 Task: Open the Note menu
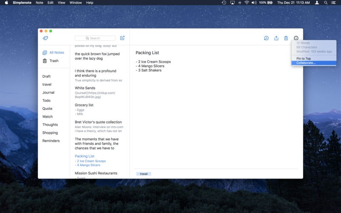click(x=39, y=3)
